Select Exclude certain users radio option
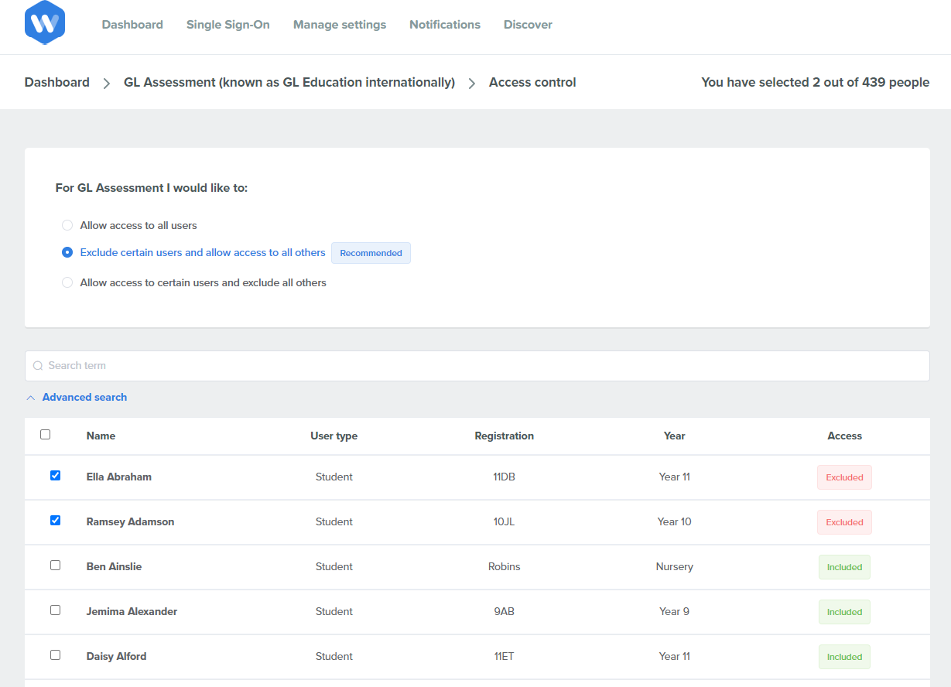 67,252
